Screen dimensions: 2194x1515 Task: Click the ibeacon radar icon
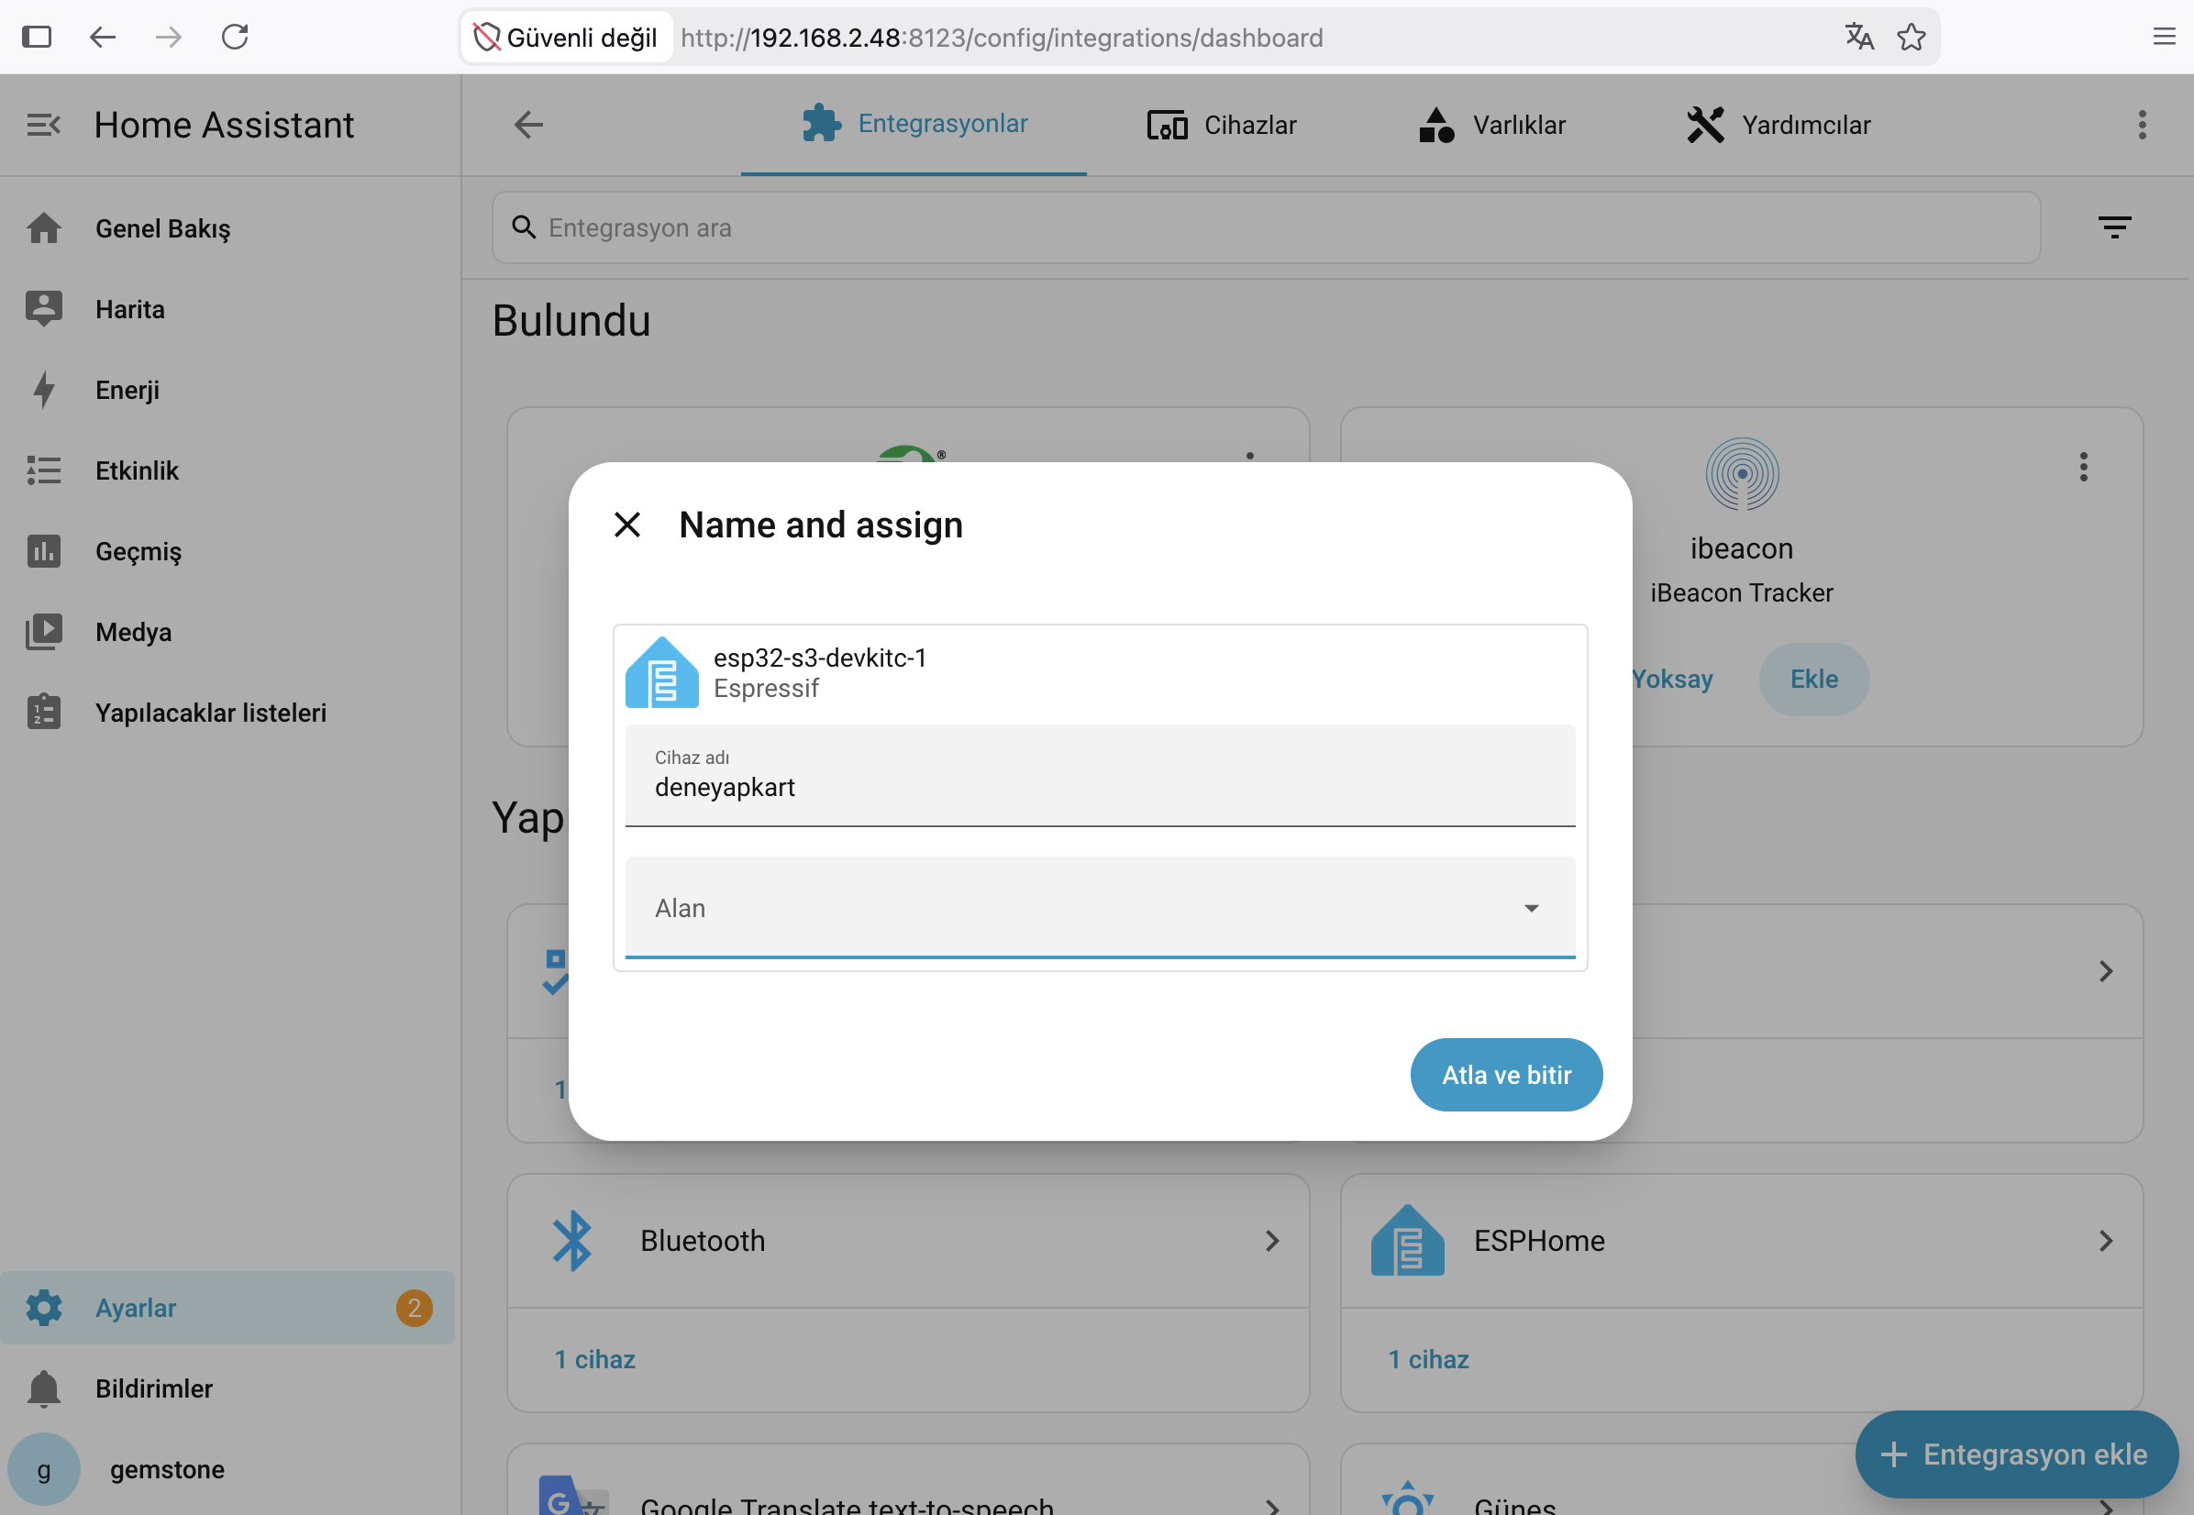click(1741, 474)
